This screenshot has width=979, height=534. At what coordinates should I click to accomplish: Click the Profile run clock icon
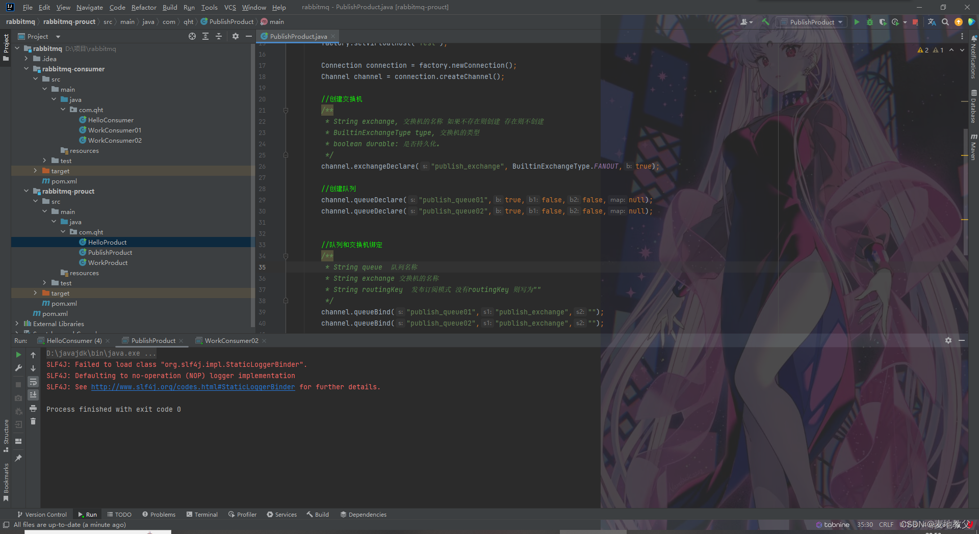895,22
